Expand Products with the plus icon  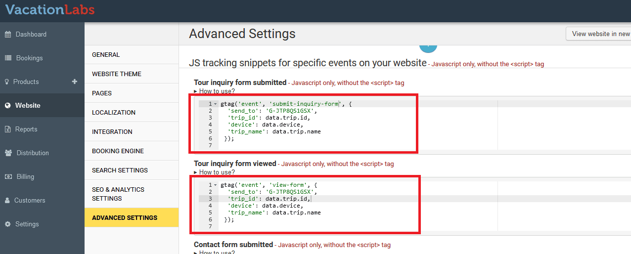(75, 82)
